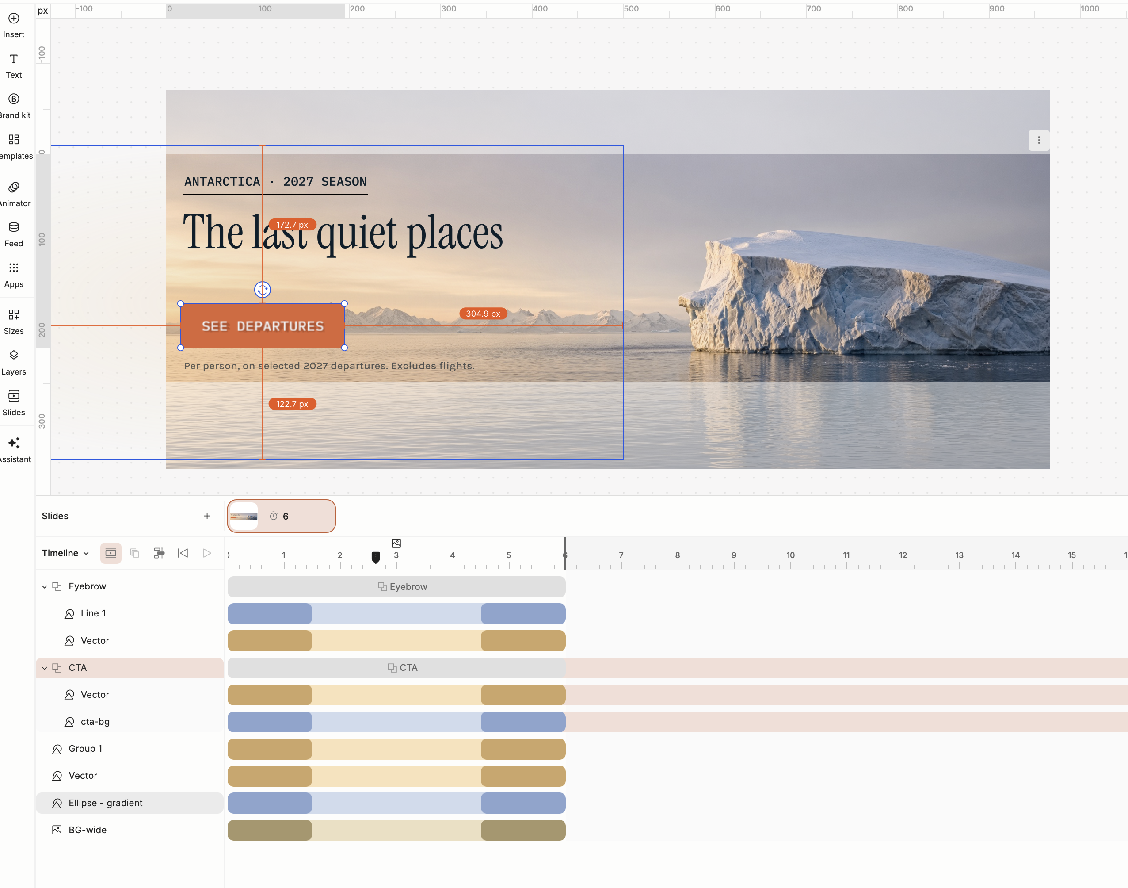The height and width of the screenshot is (888, 1128).
Task: Collapse the CTA group
Action: 45,668
